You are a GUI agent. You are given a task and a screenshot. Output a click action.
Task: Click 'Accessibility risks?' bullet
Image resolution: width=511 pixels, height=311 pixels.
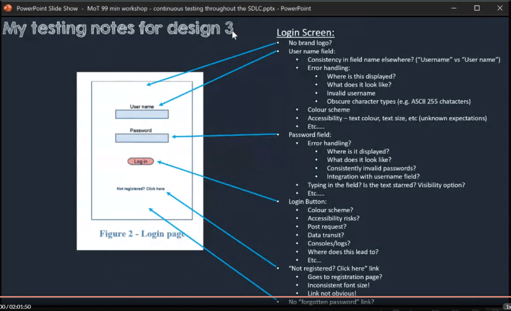click(333, 218)
